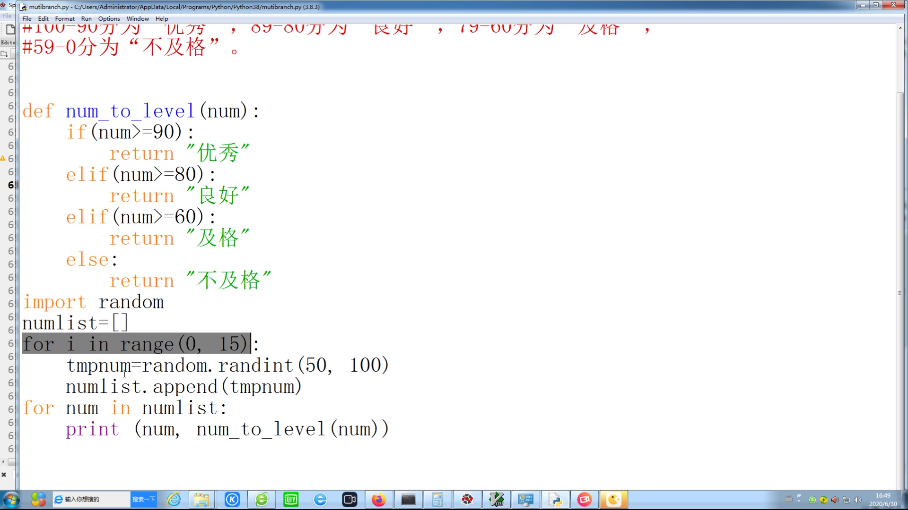Image resolution: width=908 pixels, height=510 pixels.
Task: Open the Edit menu
Action: pyautogui.click(x=43, y=19)
